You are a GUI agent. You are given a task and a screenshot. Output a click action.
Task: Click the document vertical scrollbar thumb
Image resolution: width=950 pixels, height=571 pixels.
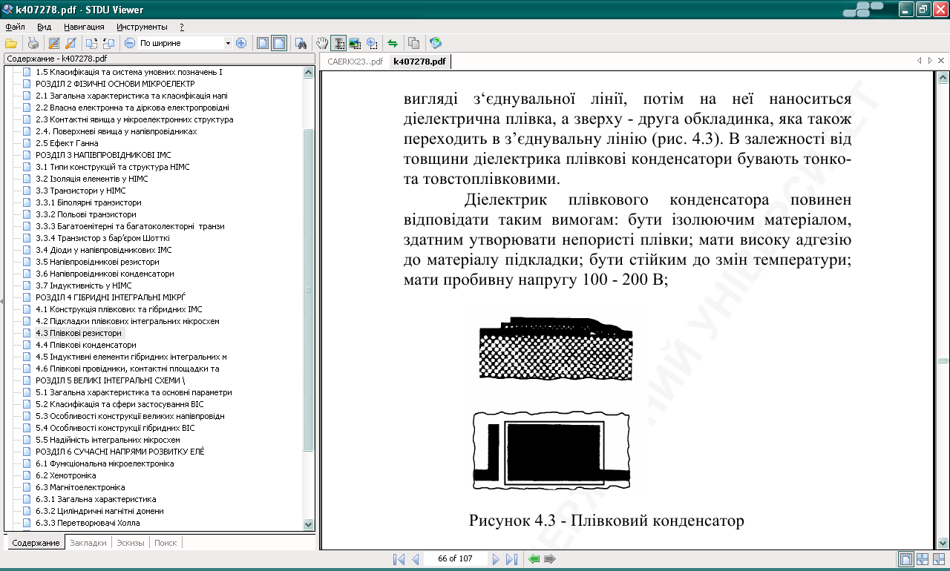click(x=943, y=360)
